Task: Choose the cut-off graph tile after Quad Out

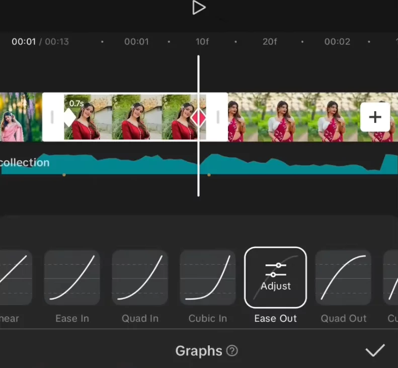Action: [391, 277]
